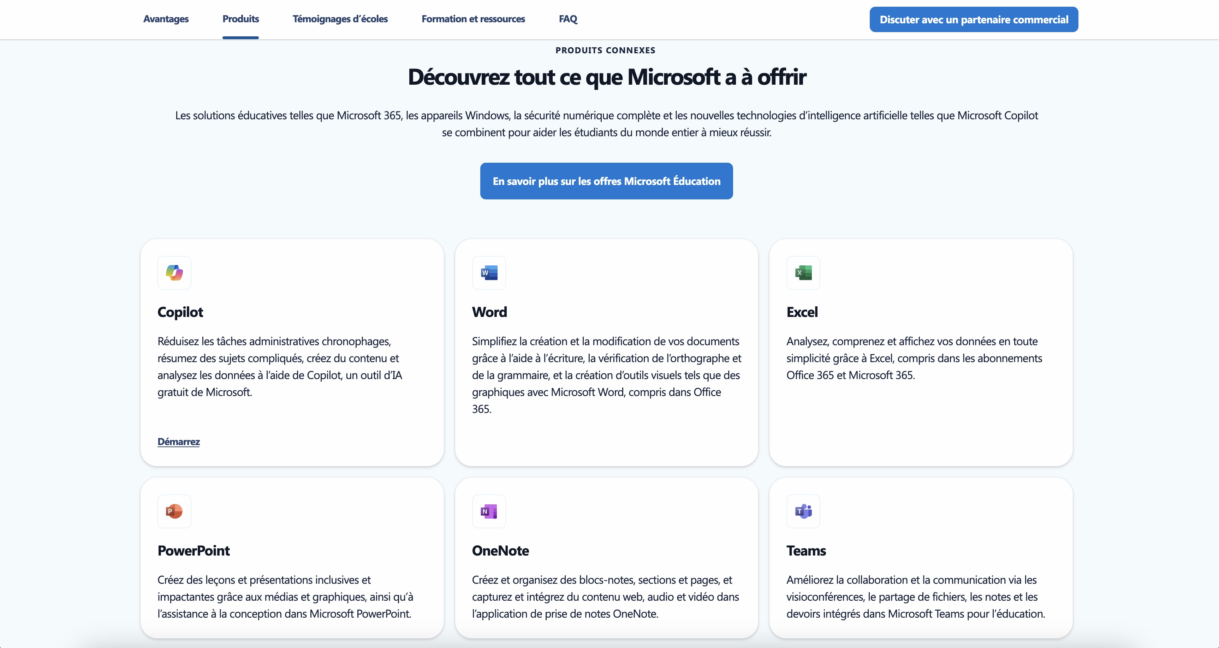Image resolution: width=1219 pixels, height=648 pixels.
Task: Go to Témoignages d'écoles tab
Action: [x=340, y=19]
